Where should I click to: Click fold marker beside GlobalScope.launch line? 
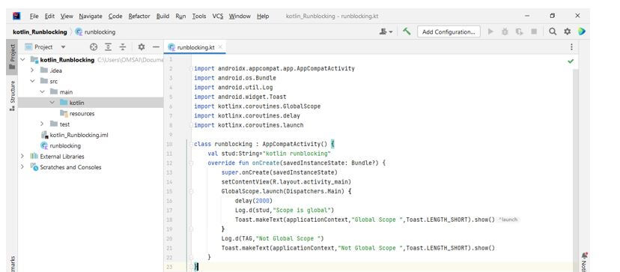[191, 191]
